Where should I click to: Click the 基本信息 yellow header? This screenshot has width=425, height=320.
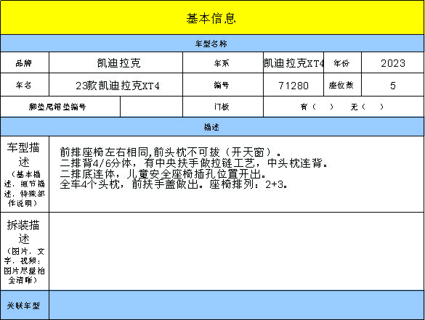212,17
